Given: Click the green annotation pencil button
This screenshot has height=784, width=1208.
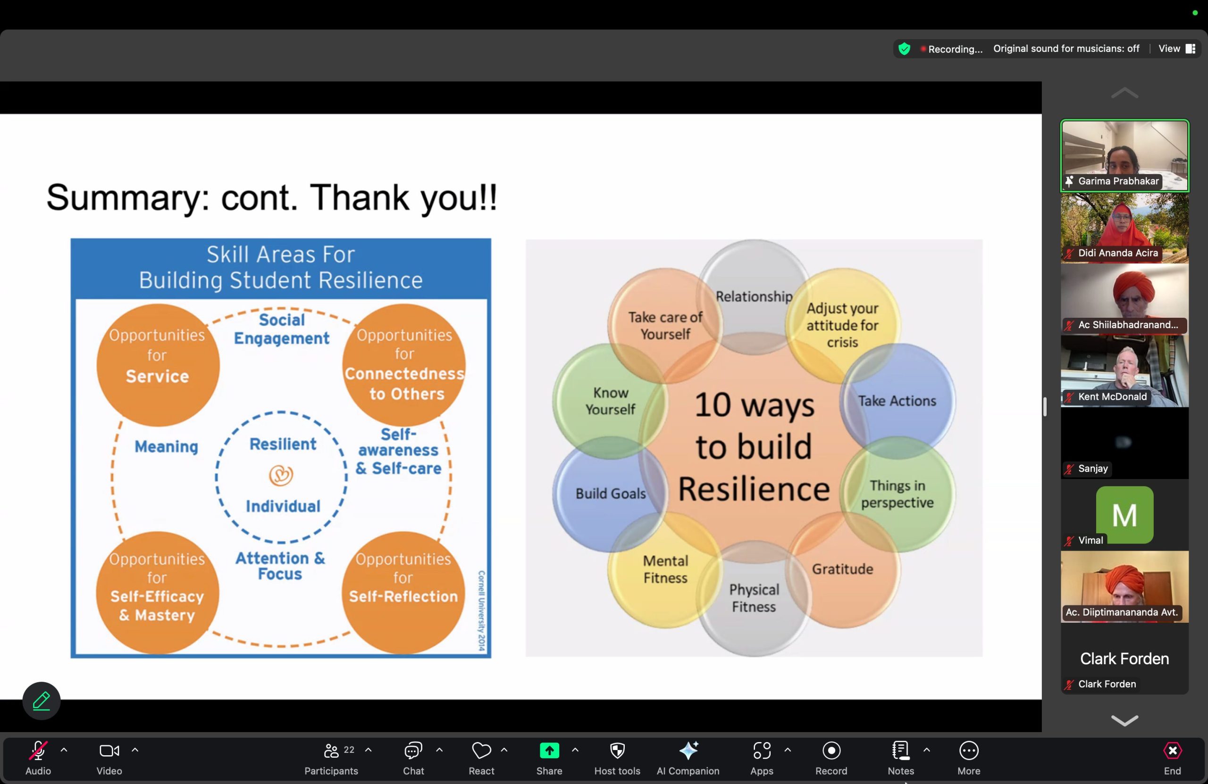Looking at the screenshot, I should [x=42, y=701].
